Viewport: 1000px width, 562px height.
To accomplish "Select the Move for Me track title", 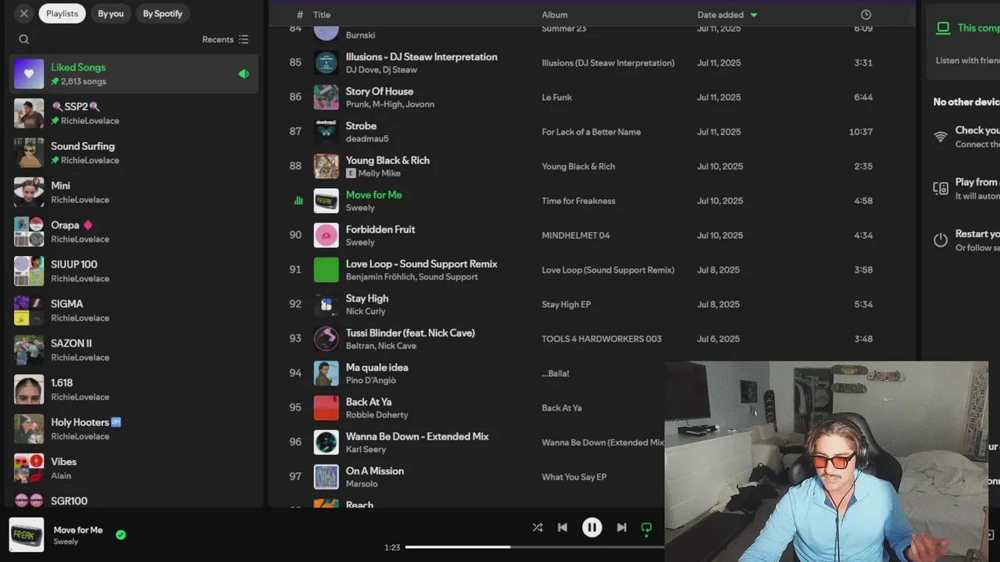I will (373, 194).
